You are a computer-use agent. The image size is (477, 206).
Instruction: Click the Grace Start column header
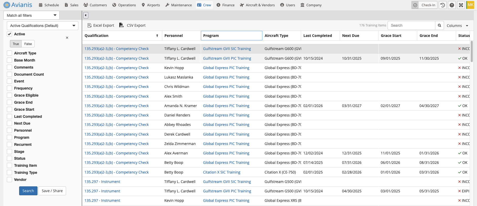(398, 36)
